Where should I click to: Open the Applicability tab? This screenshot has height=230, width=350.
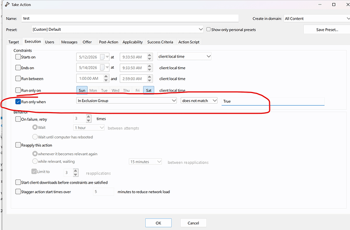click(132, 42)
